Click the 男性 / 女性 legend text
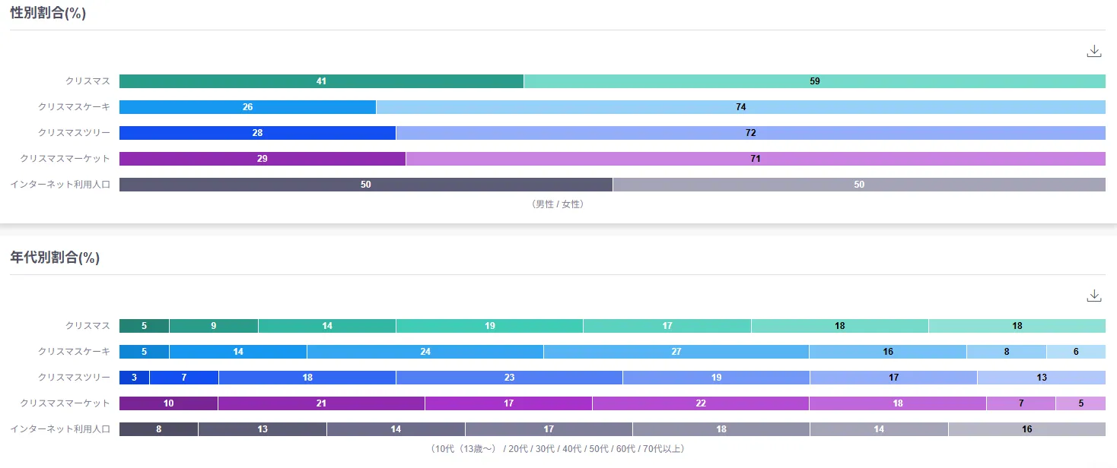1117x468 pixels. [558, 204]
